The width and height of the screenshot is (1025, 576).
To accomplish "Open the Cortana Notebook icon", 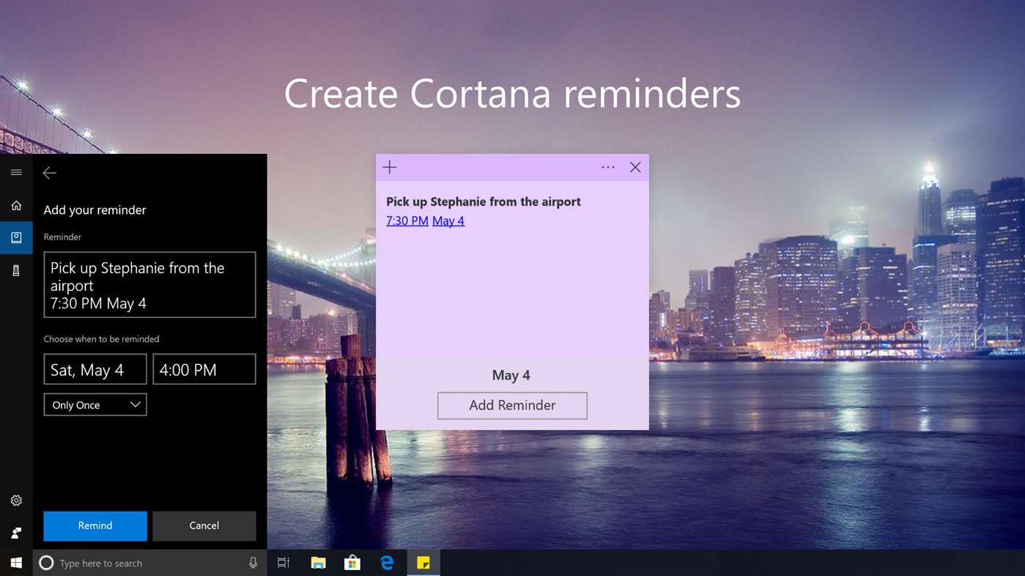I will 16,237.
